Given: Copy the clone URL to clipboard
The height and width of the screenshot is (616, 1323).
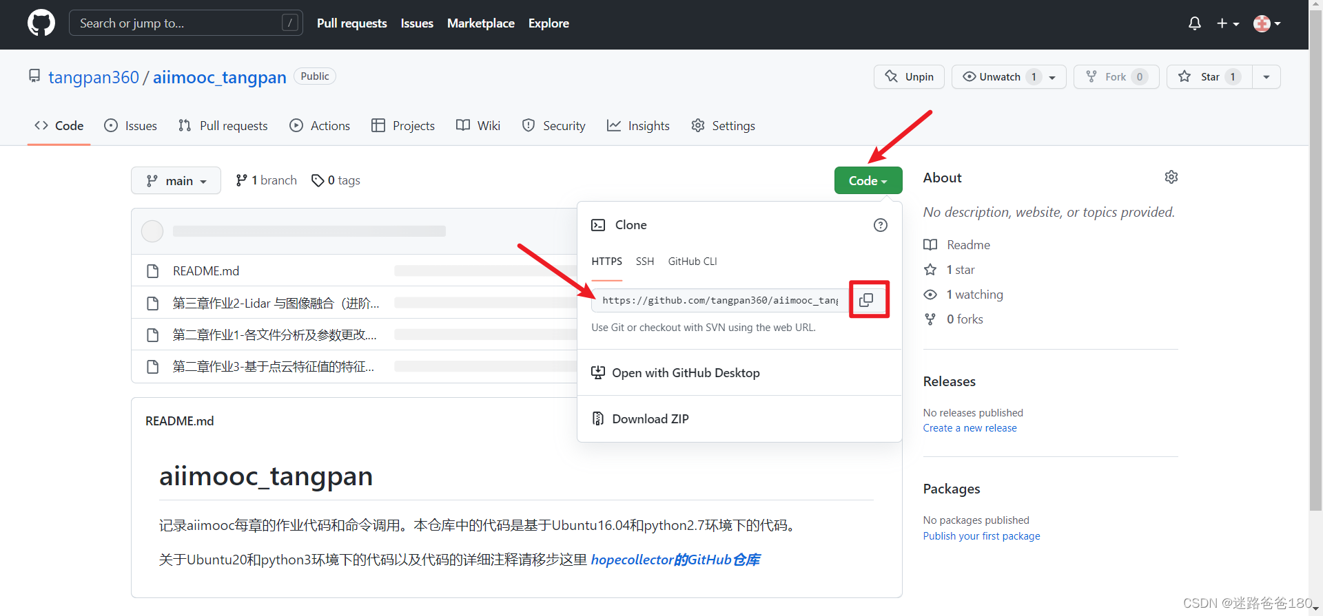Looking at the screenshot, I should (x=867, y=300).
